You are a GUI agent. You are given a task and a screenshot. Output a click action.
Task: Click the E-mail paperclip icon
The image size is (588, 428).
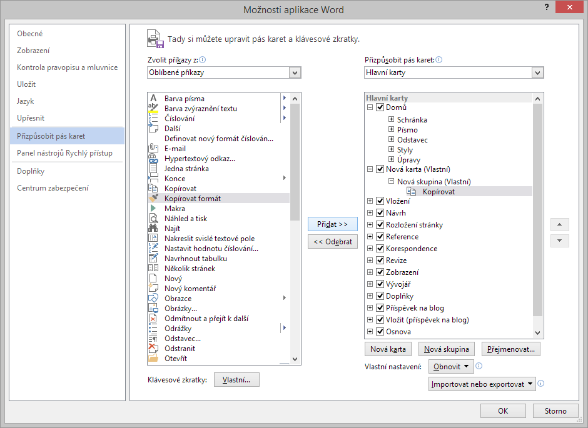coord(153,148)
